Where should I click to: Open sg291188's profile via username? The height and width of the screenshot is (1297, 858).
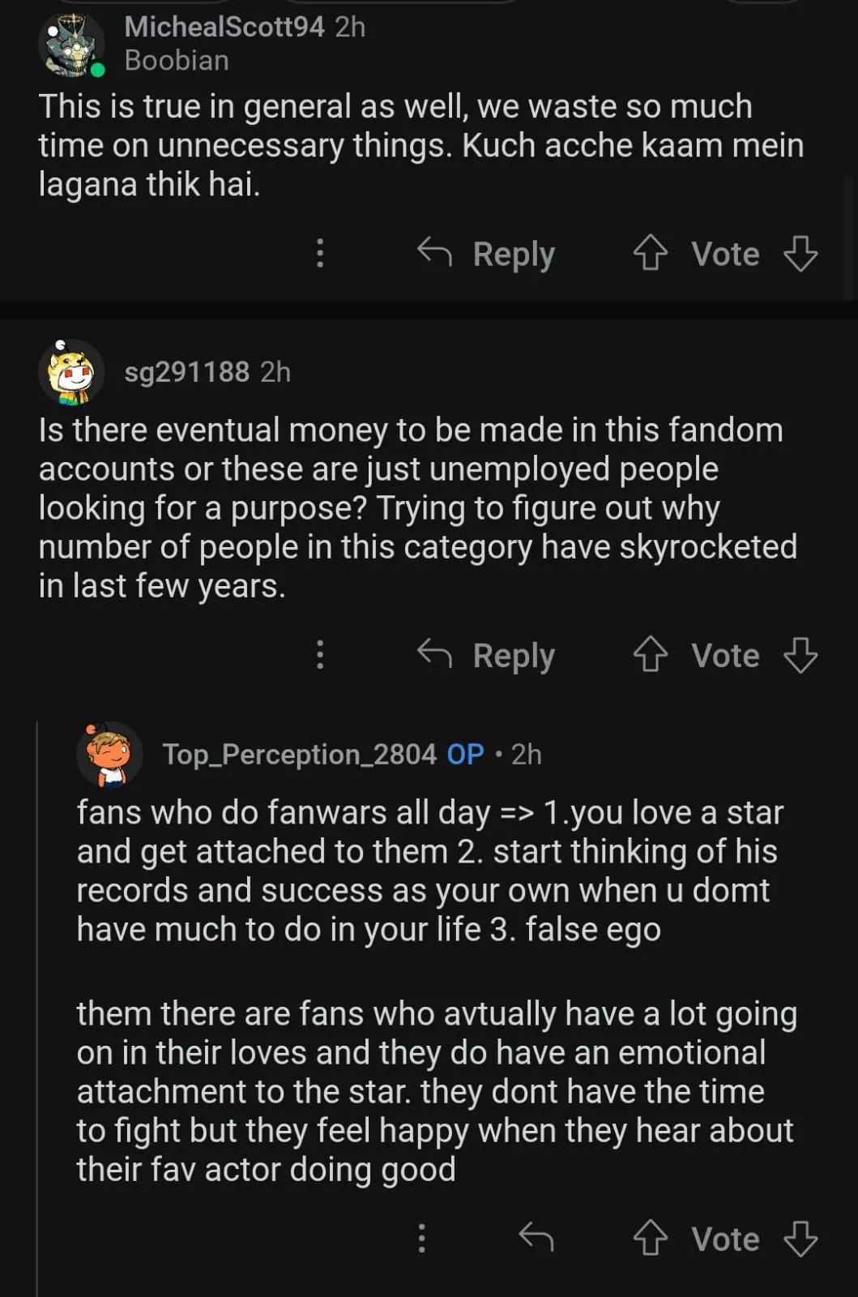pos(186,372)
